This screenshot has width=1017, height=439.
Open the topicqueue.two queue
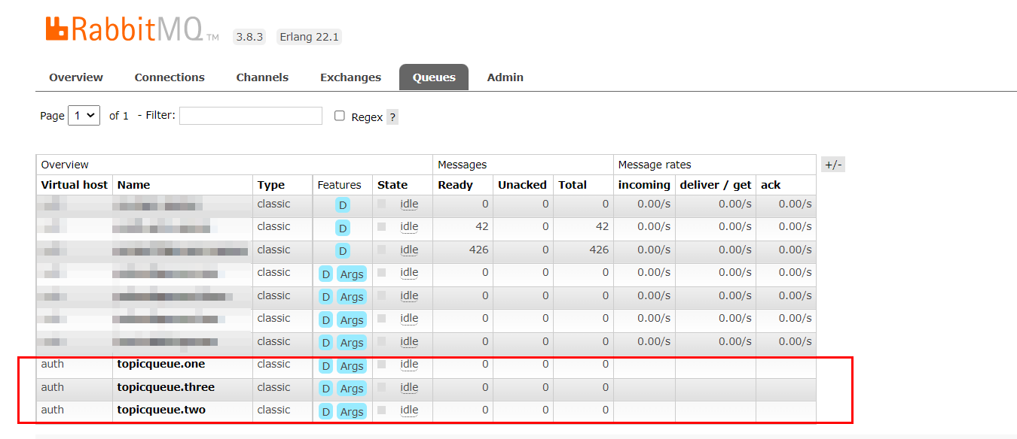pos(161,410)
